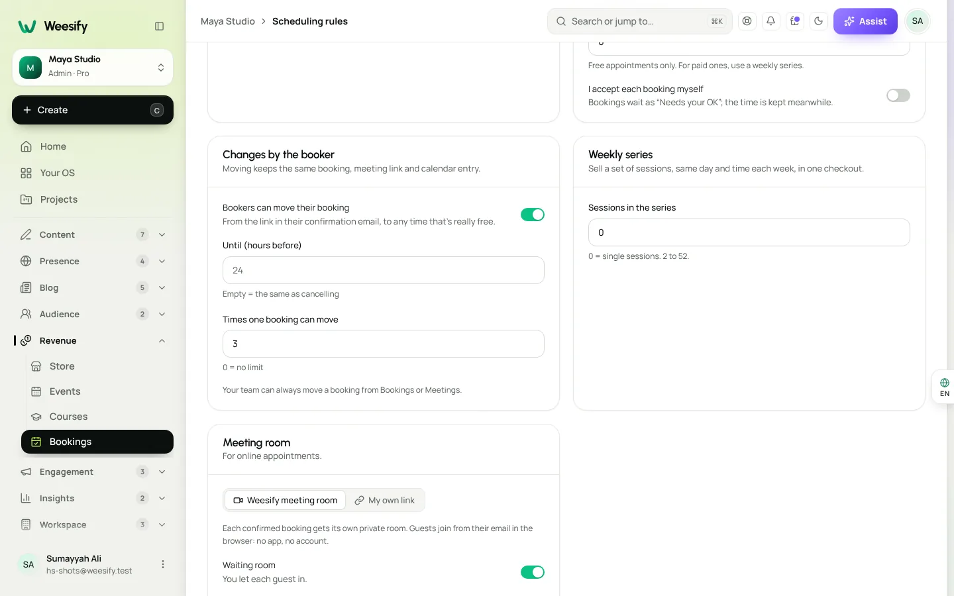Click Times one booking can move field
Viewport: 954px width, 596px height.
pyautogui.click(x=384, y=344)
